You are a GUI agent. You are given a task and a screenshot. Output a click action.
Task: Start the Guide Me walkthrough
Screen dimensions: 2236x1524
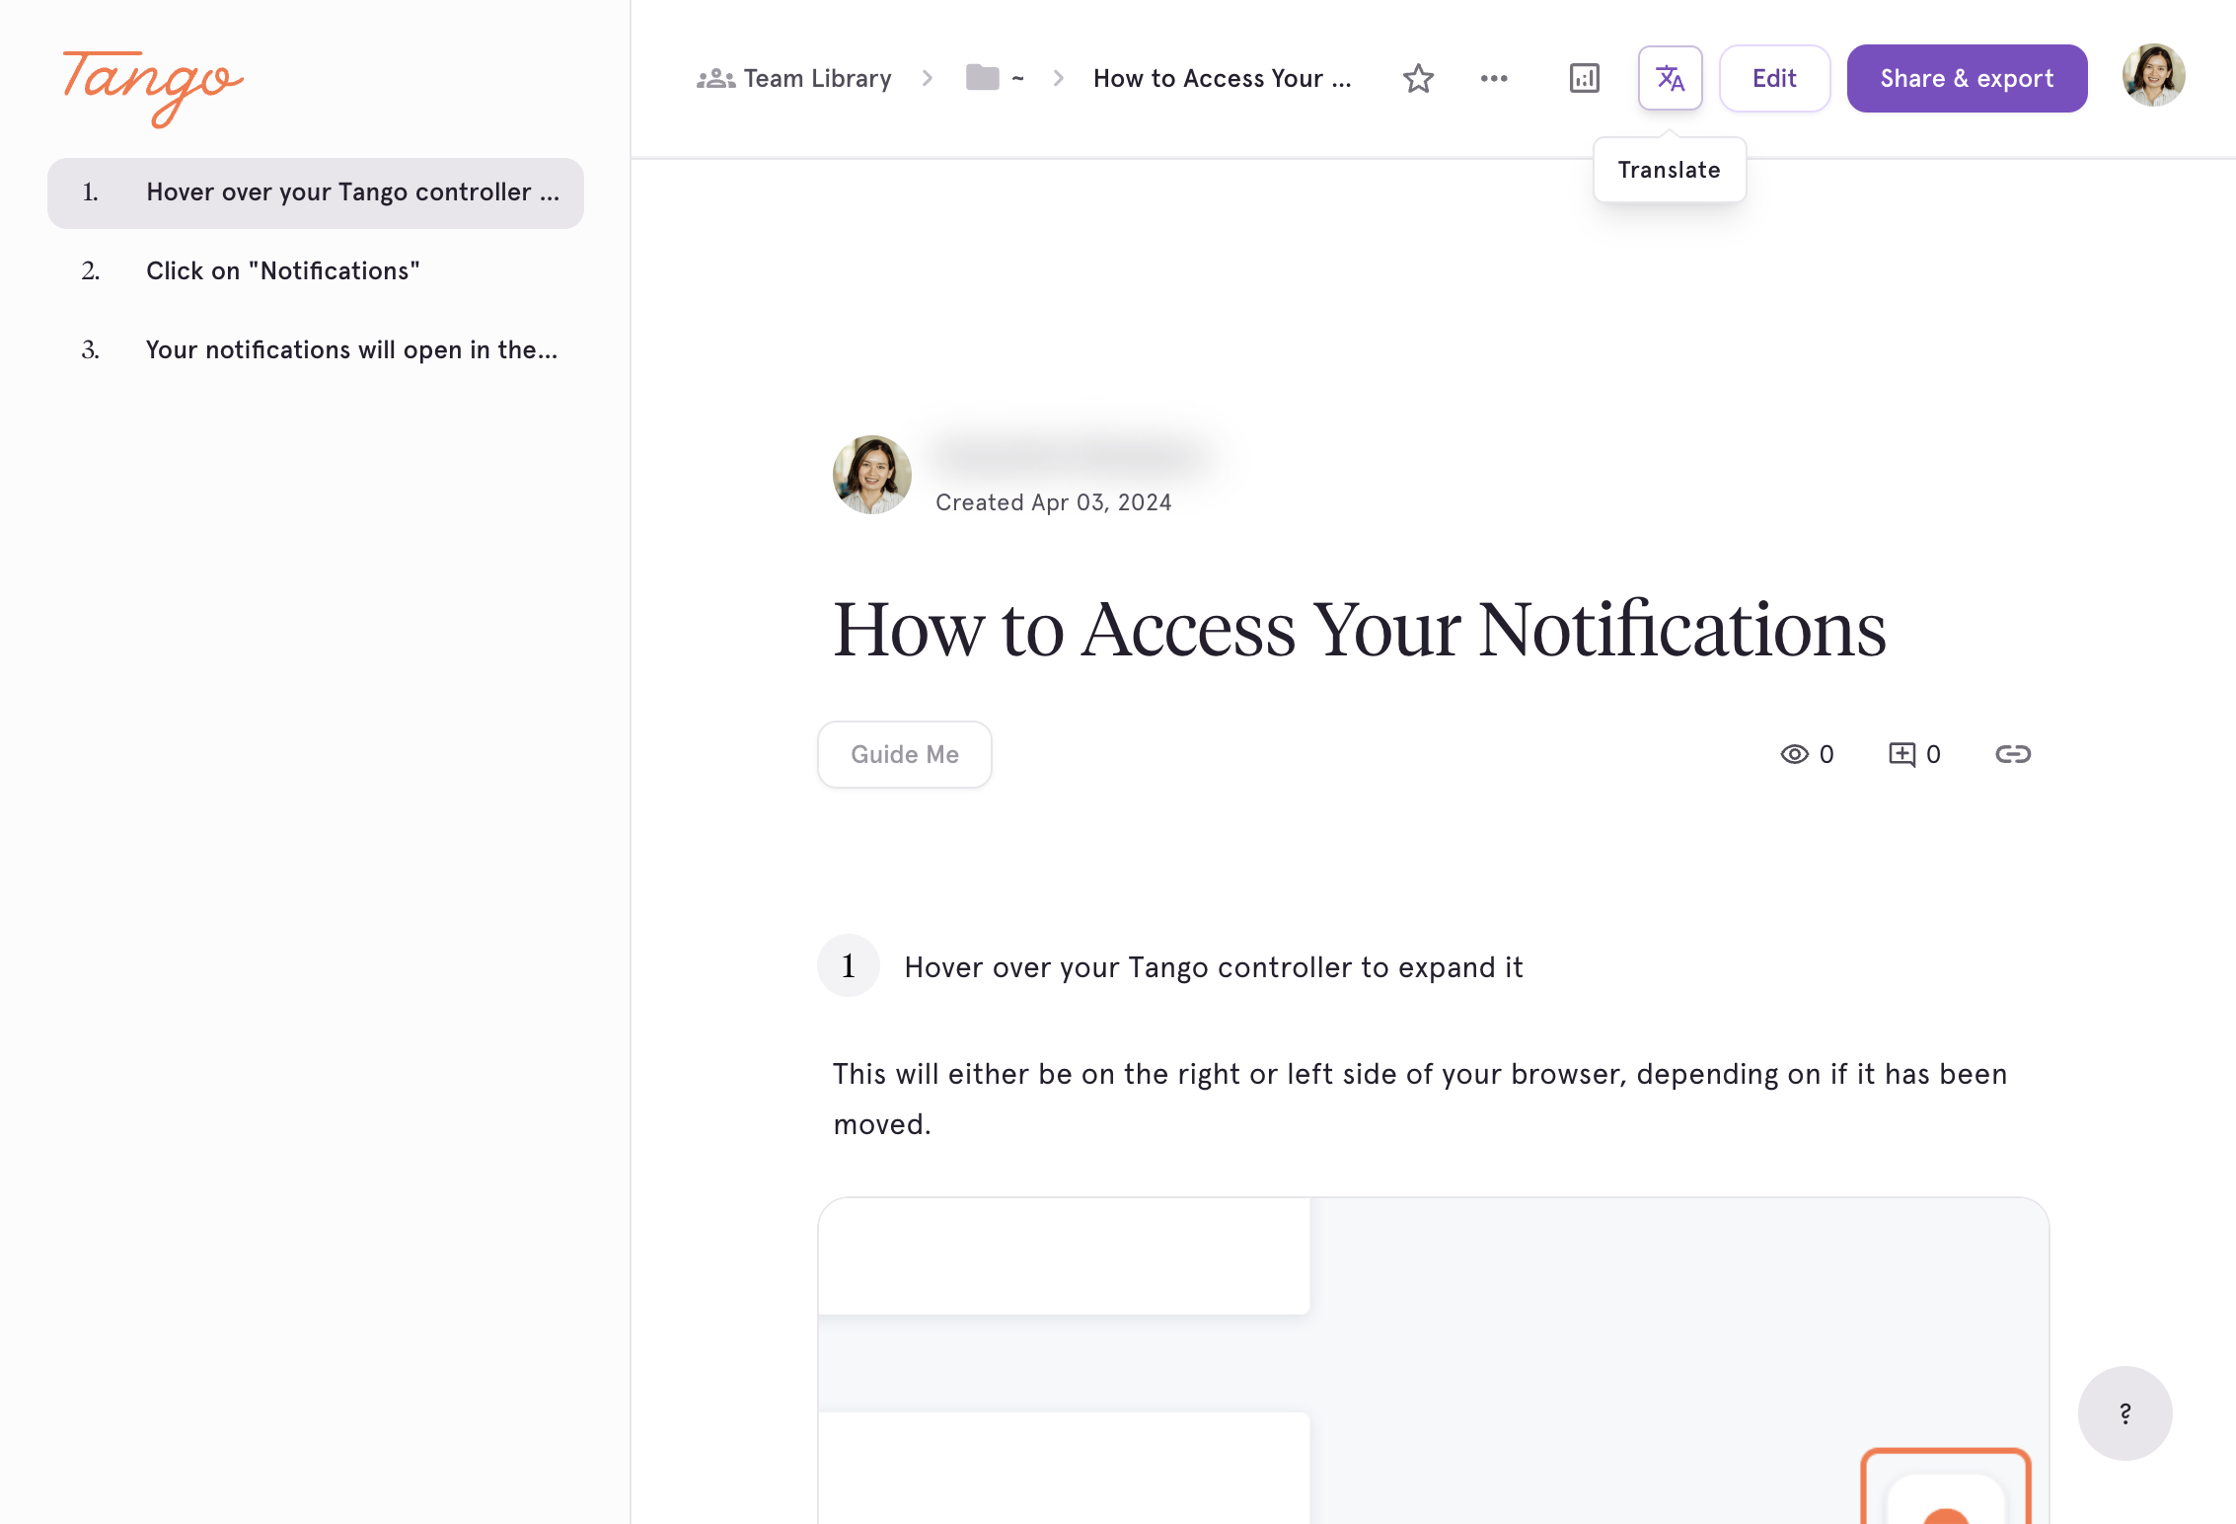click(x=904, y=754)
